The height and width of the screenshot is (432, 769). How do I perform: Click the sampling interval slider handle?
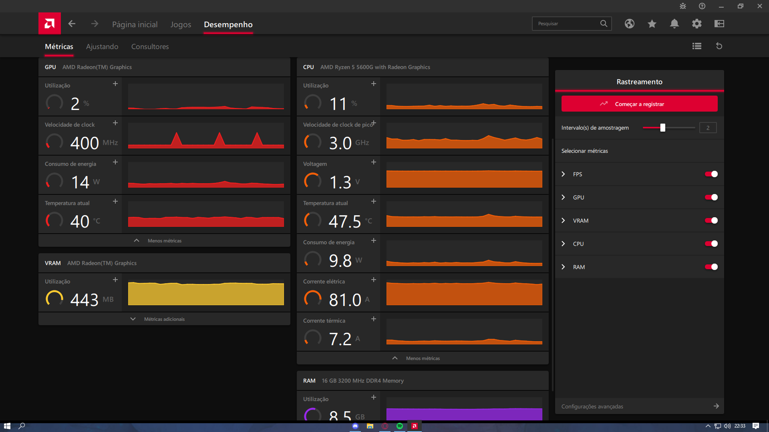[x=663, y=128]
